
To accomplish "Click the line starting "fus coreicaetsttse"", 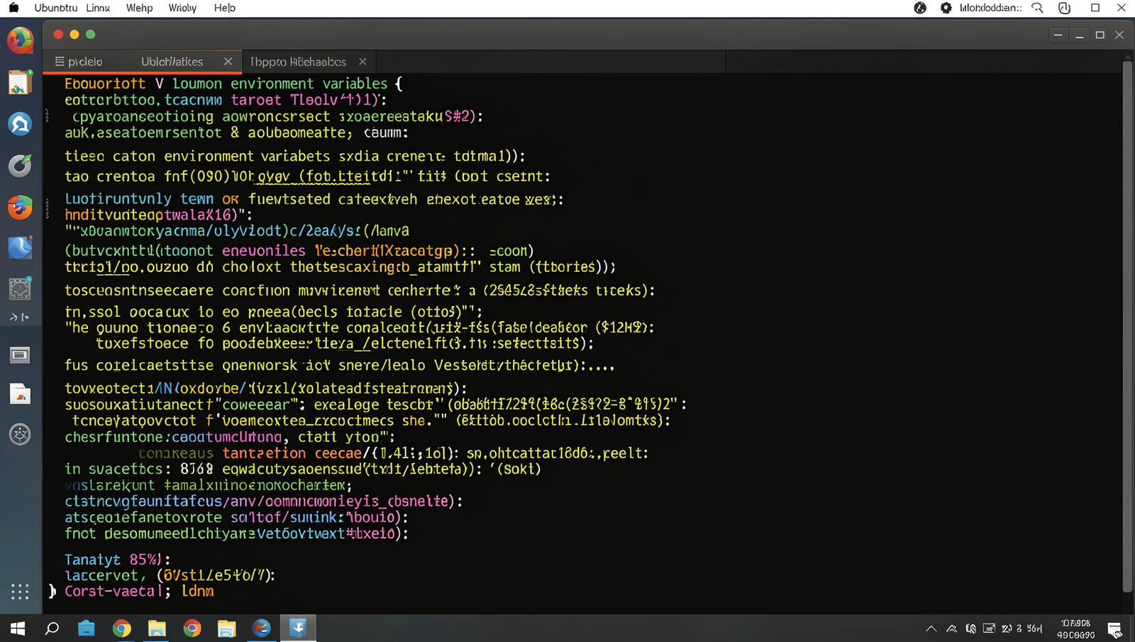I will pos(339,366).
